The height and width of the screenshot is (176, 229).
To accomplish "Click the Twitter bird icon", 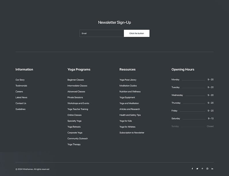I will click(197, 169).
